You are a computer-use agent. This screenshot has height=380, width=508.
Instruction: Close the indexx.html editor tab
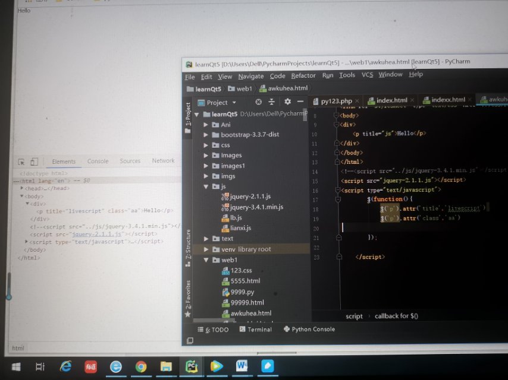(x=470, y=99)
